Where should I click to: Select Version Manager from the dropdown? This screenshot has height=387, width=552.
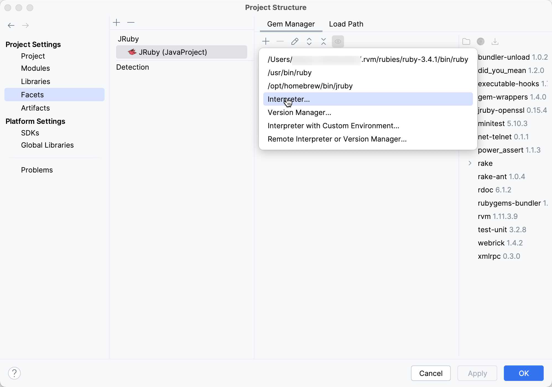point(299,113)
